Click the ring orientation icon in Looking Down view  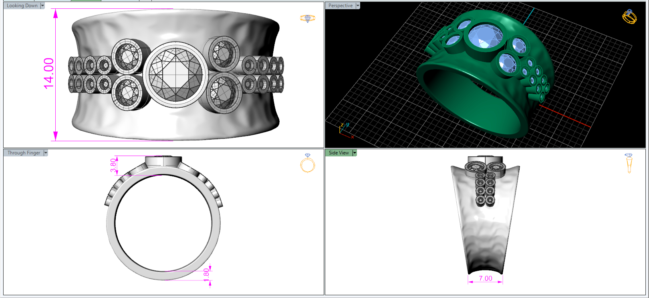pos(308,18)
